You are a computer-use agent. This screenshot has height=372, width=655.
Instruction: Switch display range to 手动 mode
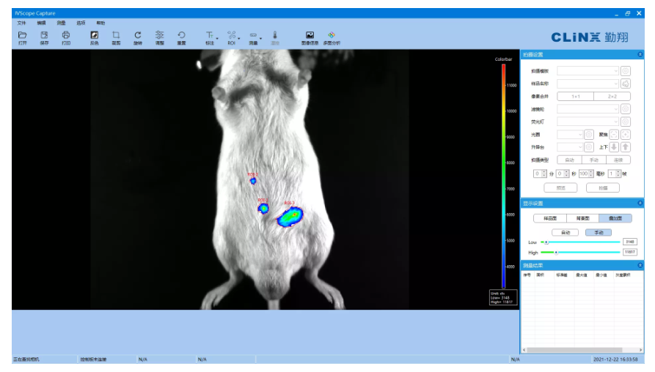pos(599,233)
